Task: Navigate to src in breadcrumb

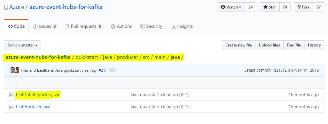Action: click(x=146, y=57)
